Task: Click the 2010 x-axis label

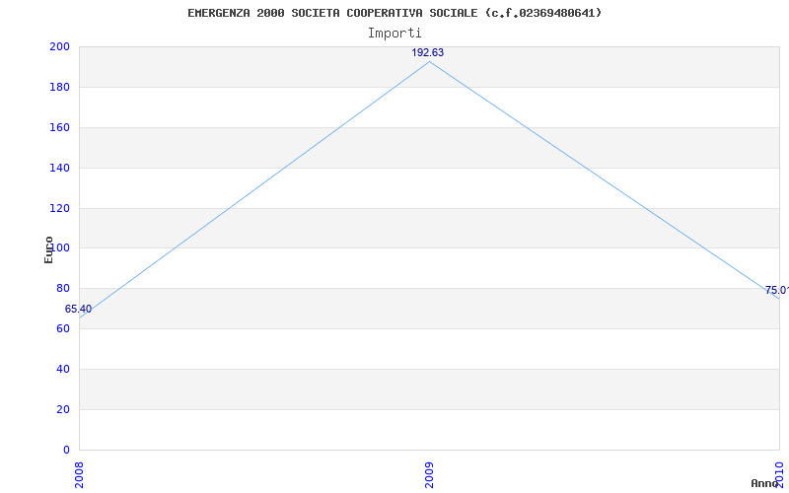Action: (x=779, y=475)
